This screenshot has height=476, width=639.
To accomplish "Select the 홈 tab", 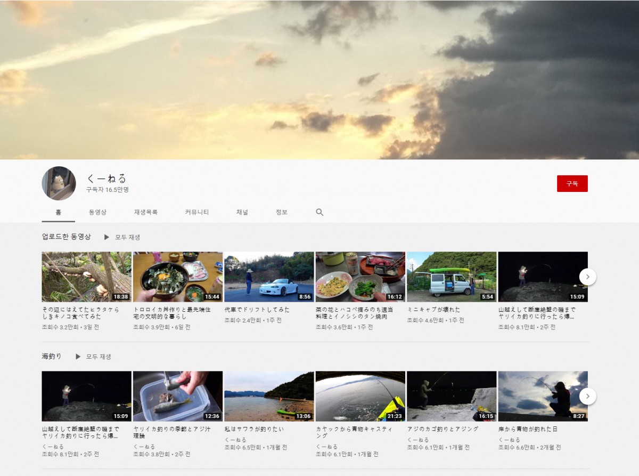I will coord(58,212).
